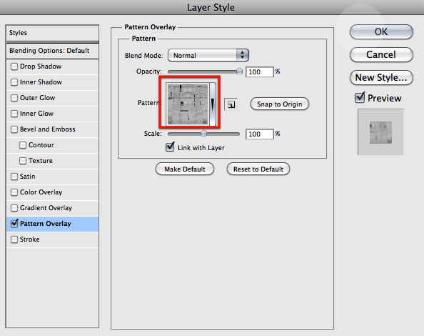
Task: Open the pattern picker arrow
Action: [213, 104]
